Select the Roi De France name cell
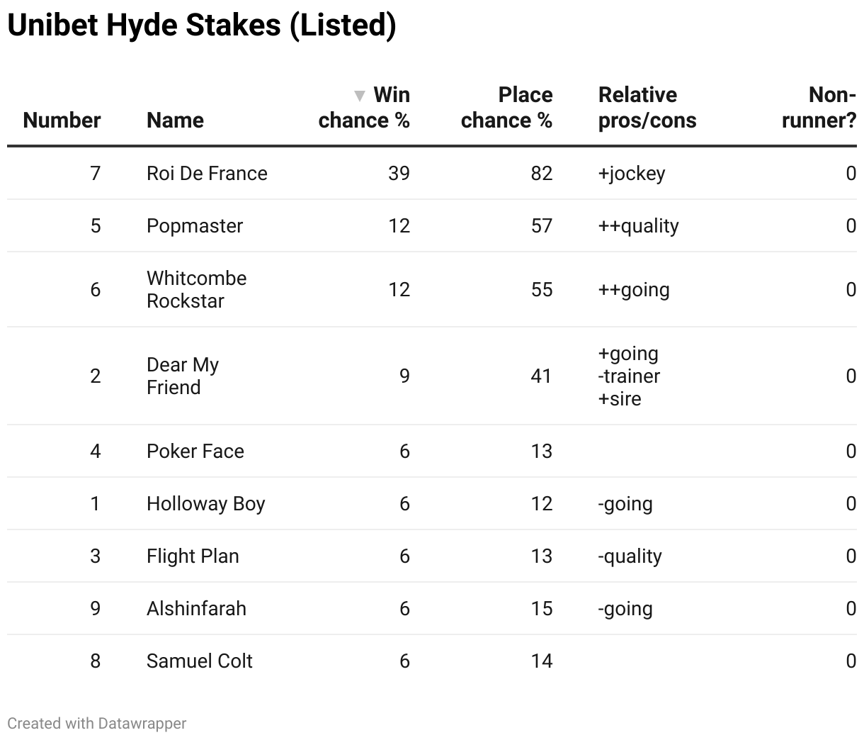Image resolution: width=864 pixels, height=740 pixels. (x=207, y=173)
